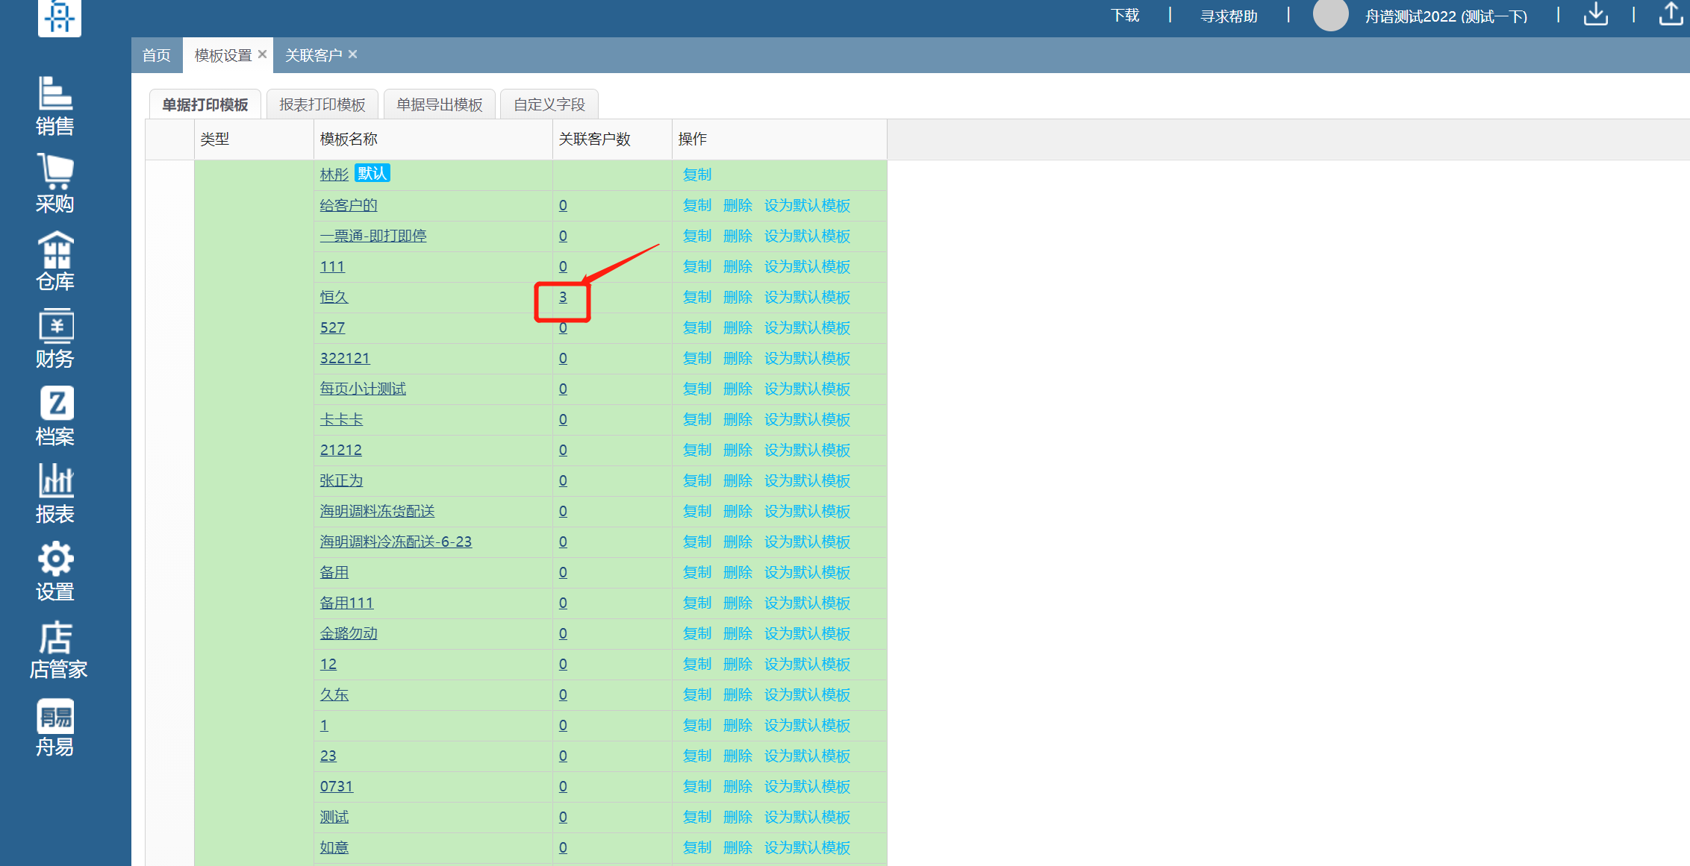Open the 采购 purchasing module

[x=55, y=183]
